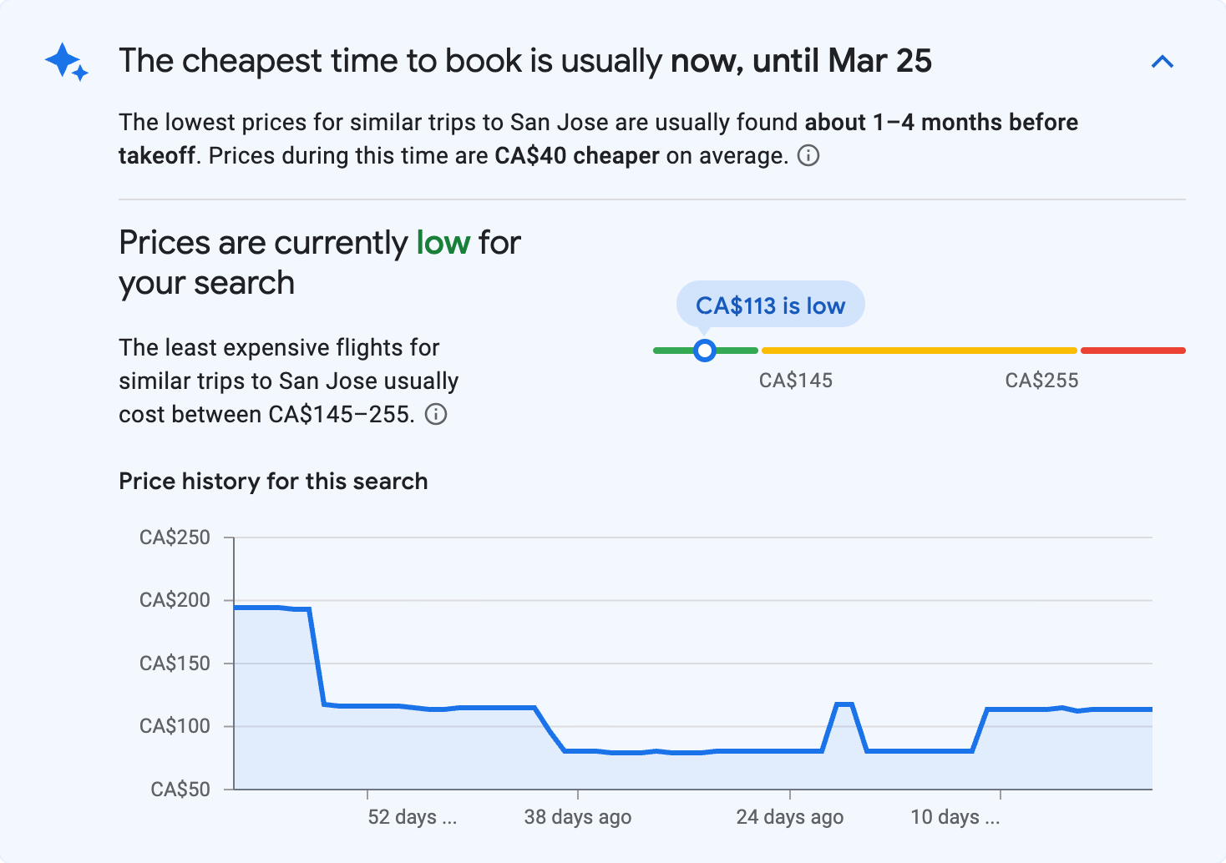Click the yellow typical-price segment of the bar
This screenshot has height=863, width=1226.
[919, 350]
